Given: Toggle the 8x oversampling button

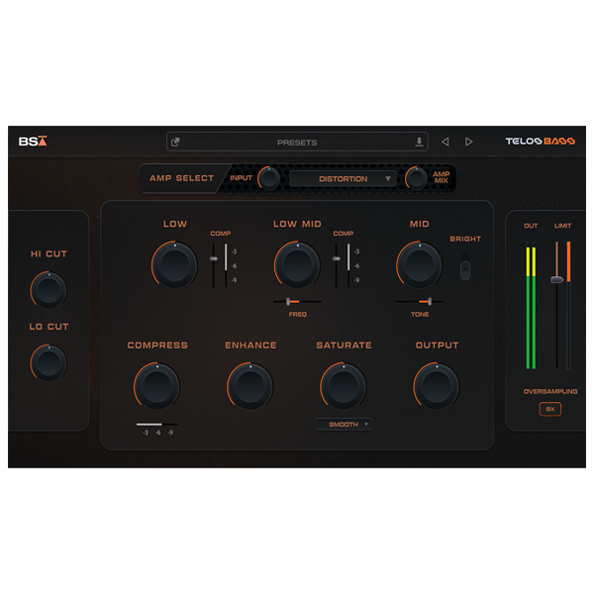Looking at the screenshot, I should coord(550,409).
